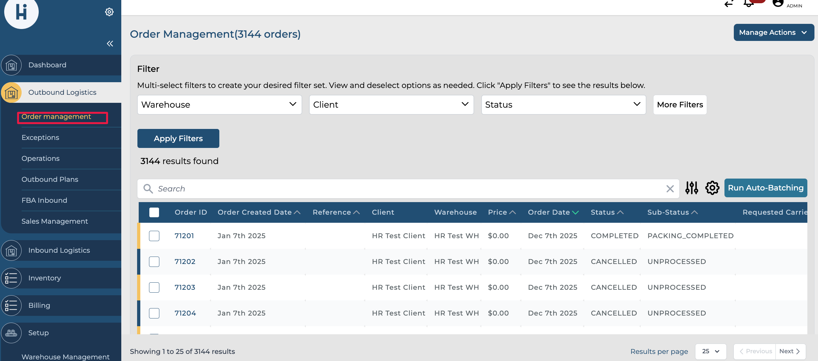Screen dimensions: 818x361
Task: Check the box for order 71201
Action: click(154, 236)
